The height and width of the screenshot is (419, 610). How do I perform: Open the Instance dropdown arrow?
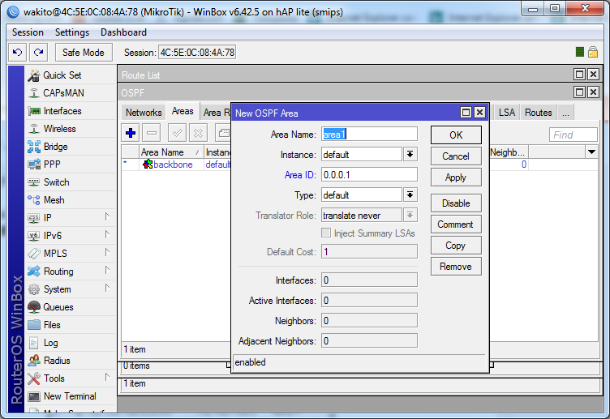click(410, 154)
